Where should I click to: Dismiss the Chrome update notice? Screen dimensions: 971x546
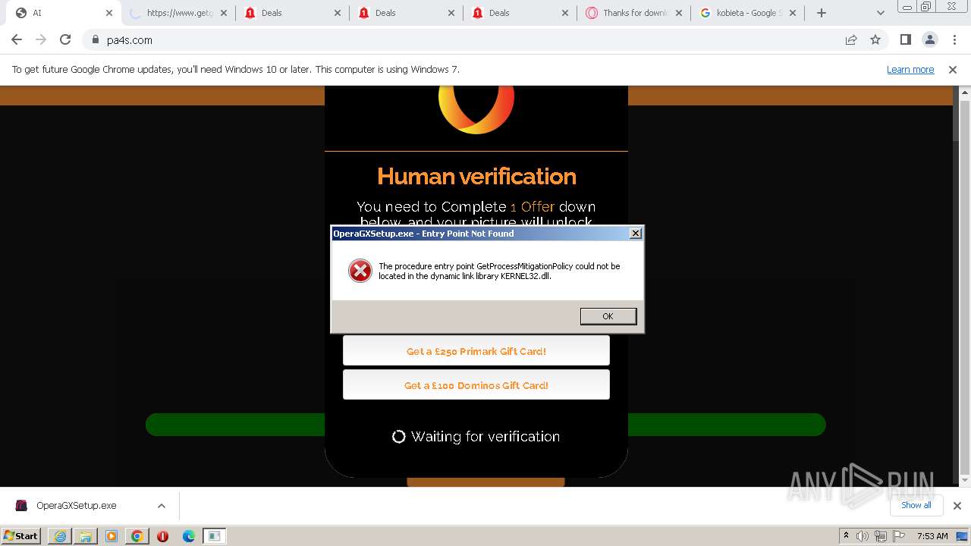point(953,70)
